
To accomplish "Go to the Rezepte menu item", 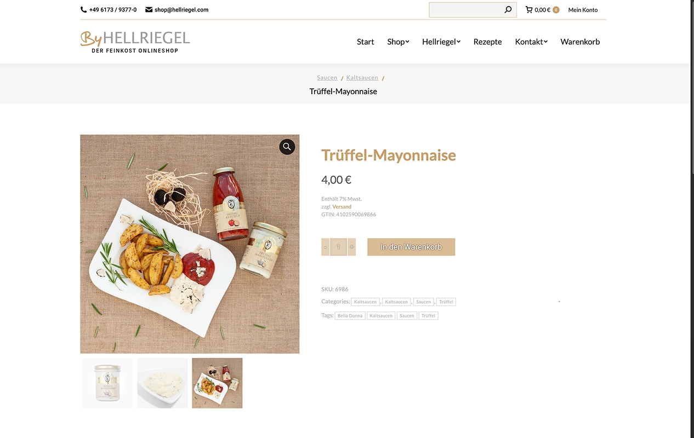I will coord(487,42).
